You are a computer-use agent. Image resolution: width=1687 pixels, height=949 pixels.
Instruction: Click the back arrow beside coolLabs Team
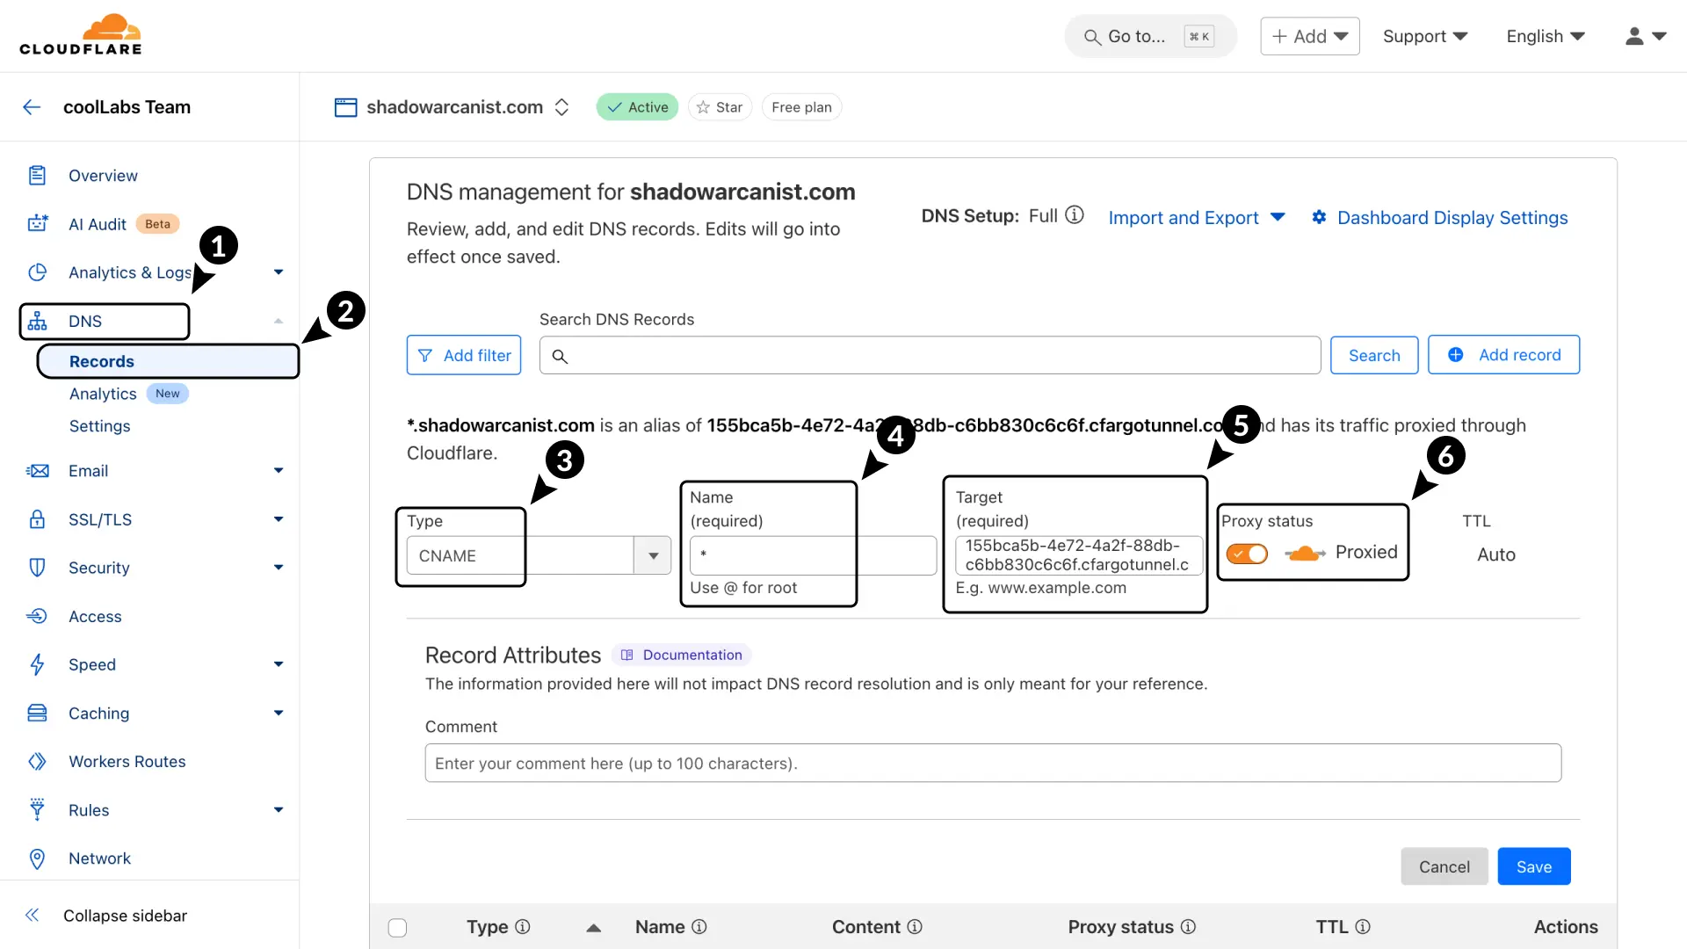pos(32,107)
